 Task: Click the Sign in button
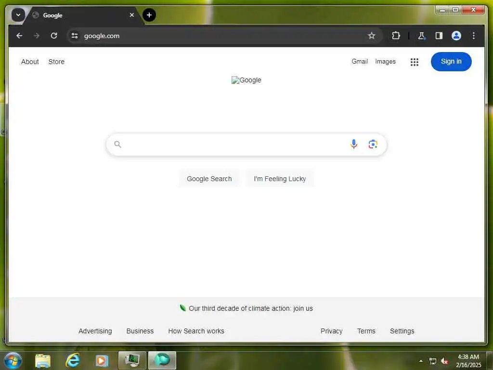(451, 61)
